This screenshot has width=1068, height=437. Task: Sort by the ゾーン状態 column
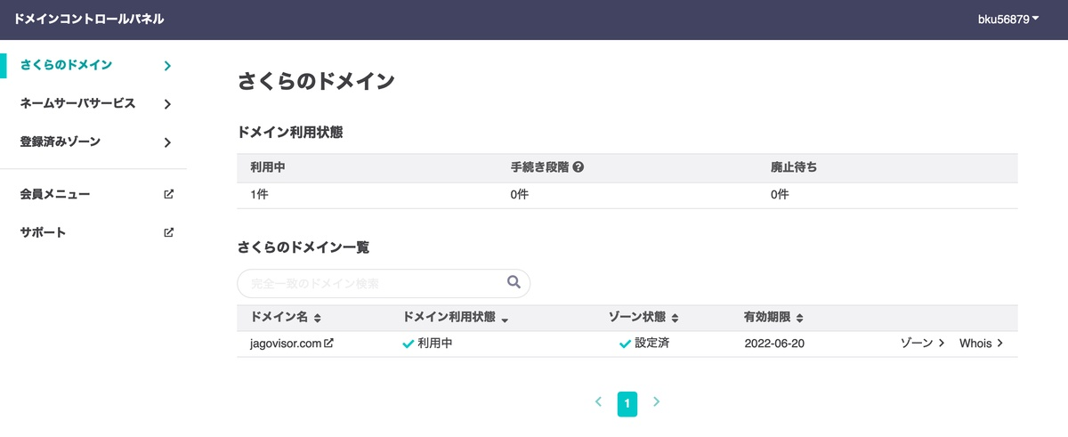pos(643,318)
